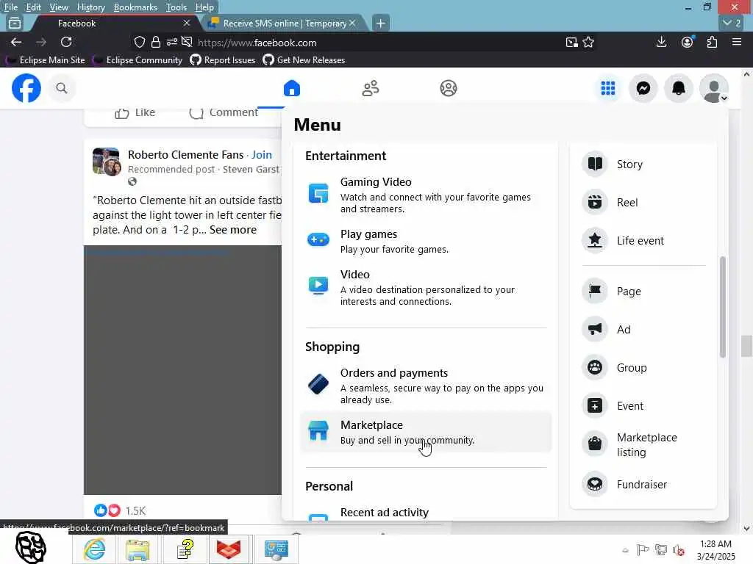Open Extensions puzzle icon
This screenshot has height=564, width=753.
click(x=712, y=42)
